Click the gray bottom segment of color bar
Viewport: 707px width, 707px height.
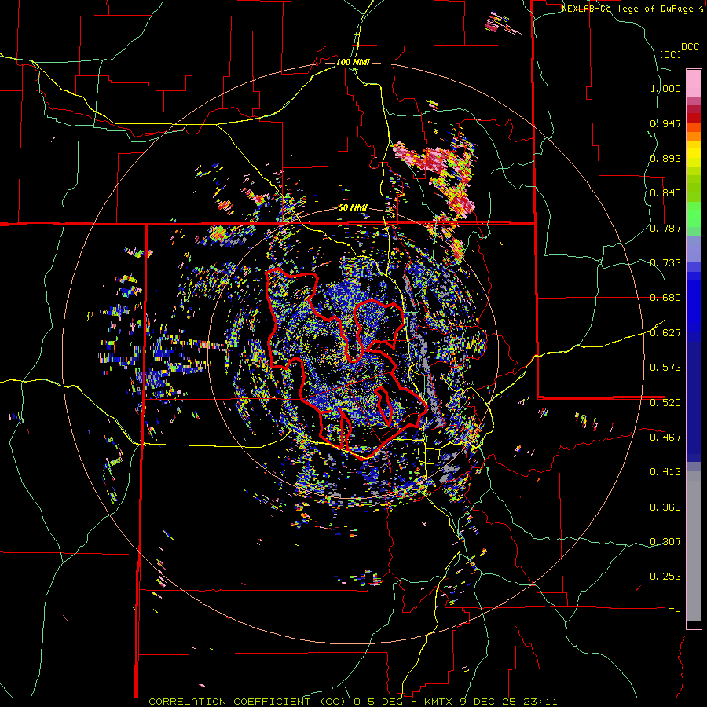click(694, 546)
